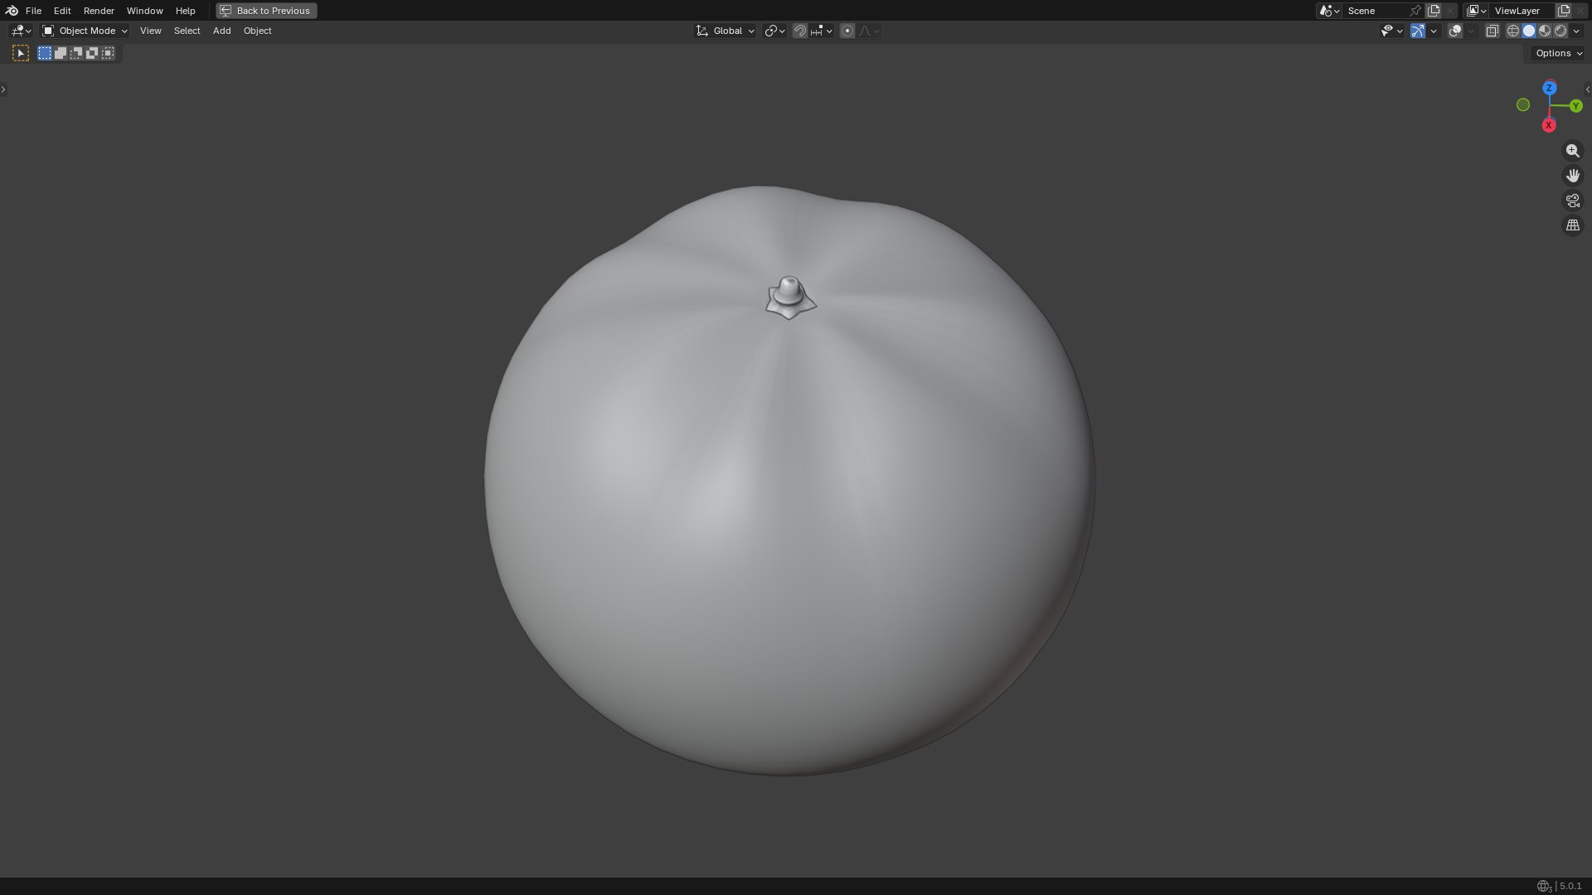1592x895 pixels.
Task: Toggle viewport gizmos display
Action: [x=1418, y=31]
